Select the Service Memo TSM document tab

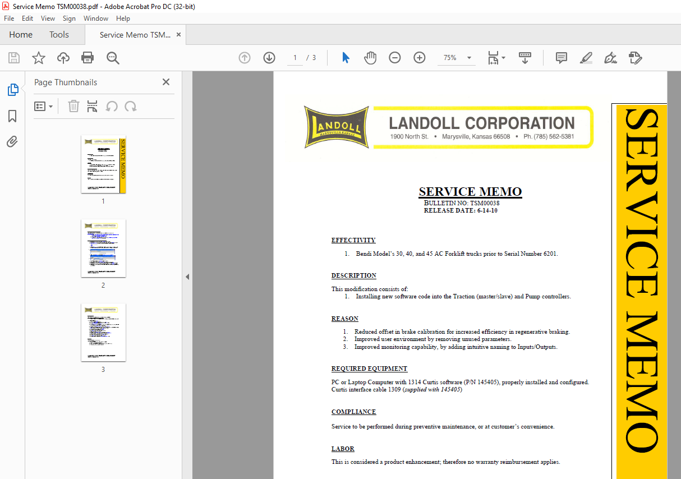tap(135, 35)
